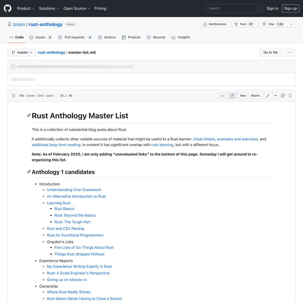Open more file options ellipsis
Screen dimensions: 303x303
tap(289, 52)
